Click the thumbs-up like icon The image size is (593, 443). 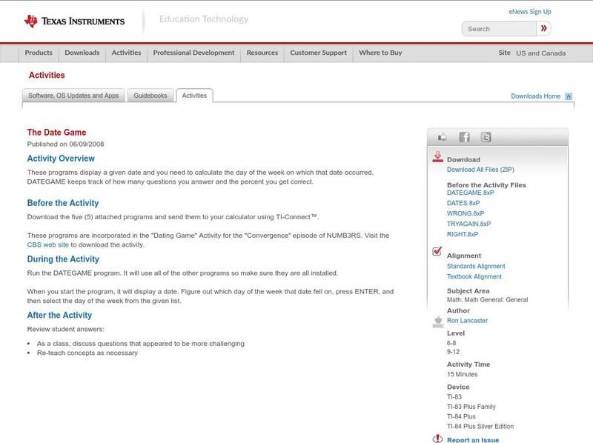(443, 136)
